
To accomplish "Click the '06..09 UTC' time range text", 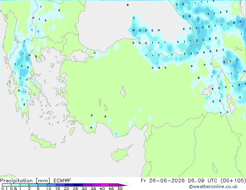I will point(203,181).
